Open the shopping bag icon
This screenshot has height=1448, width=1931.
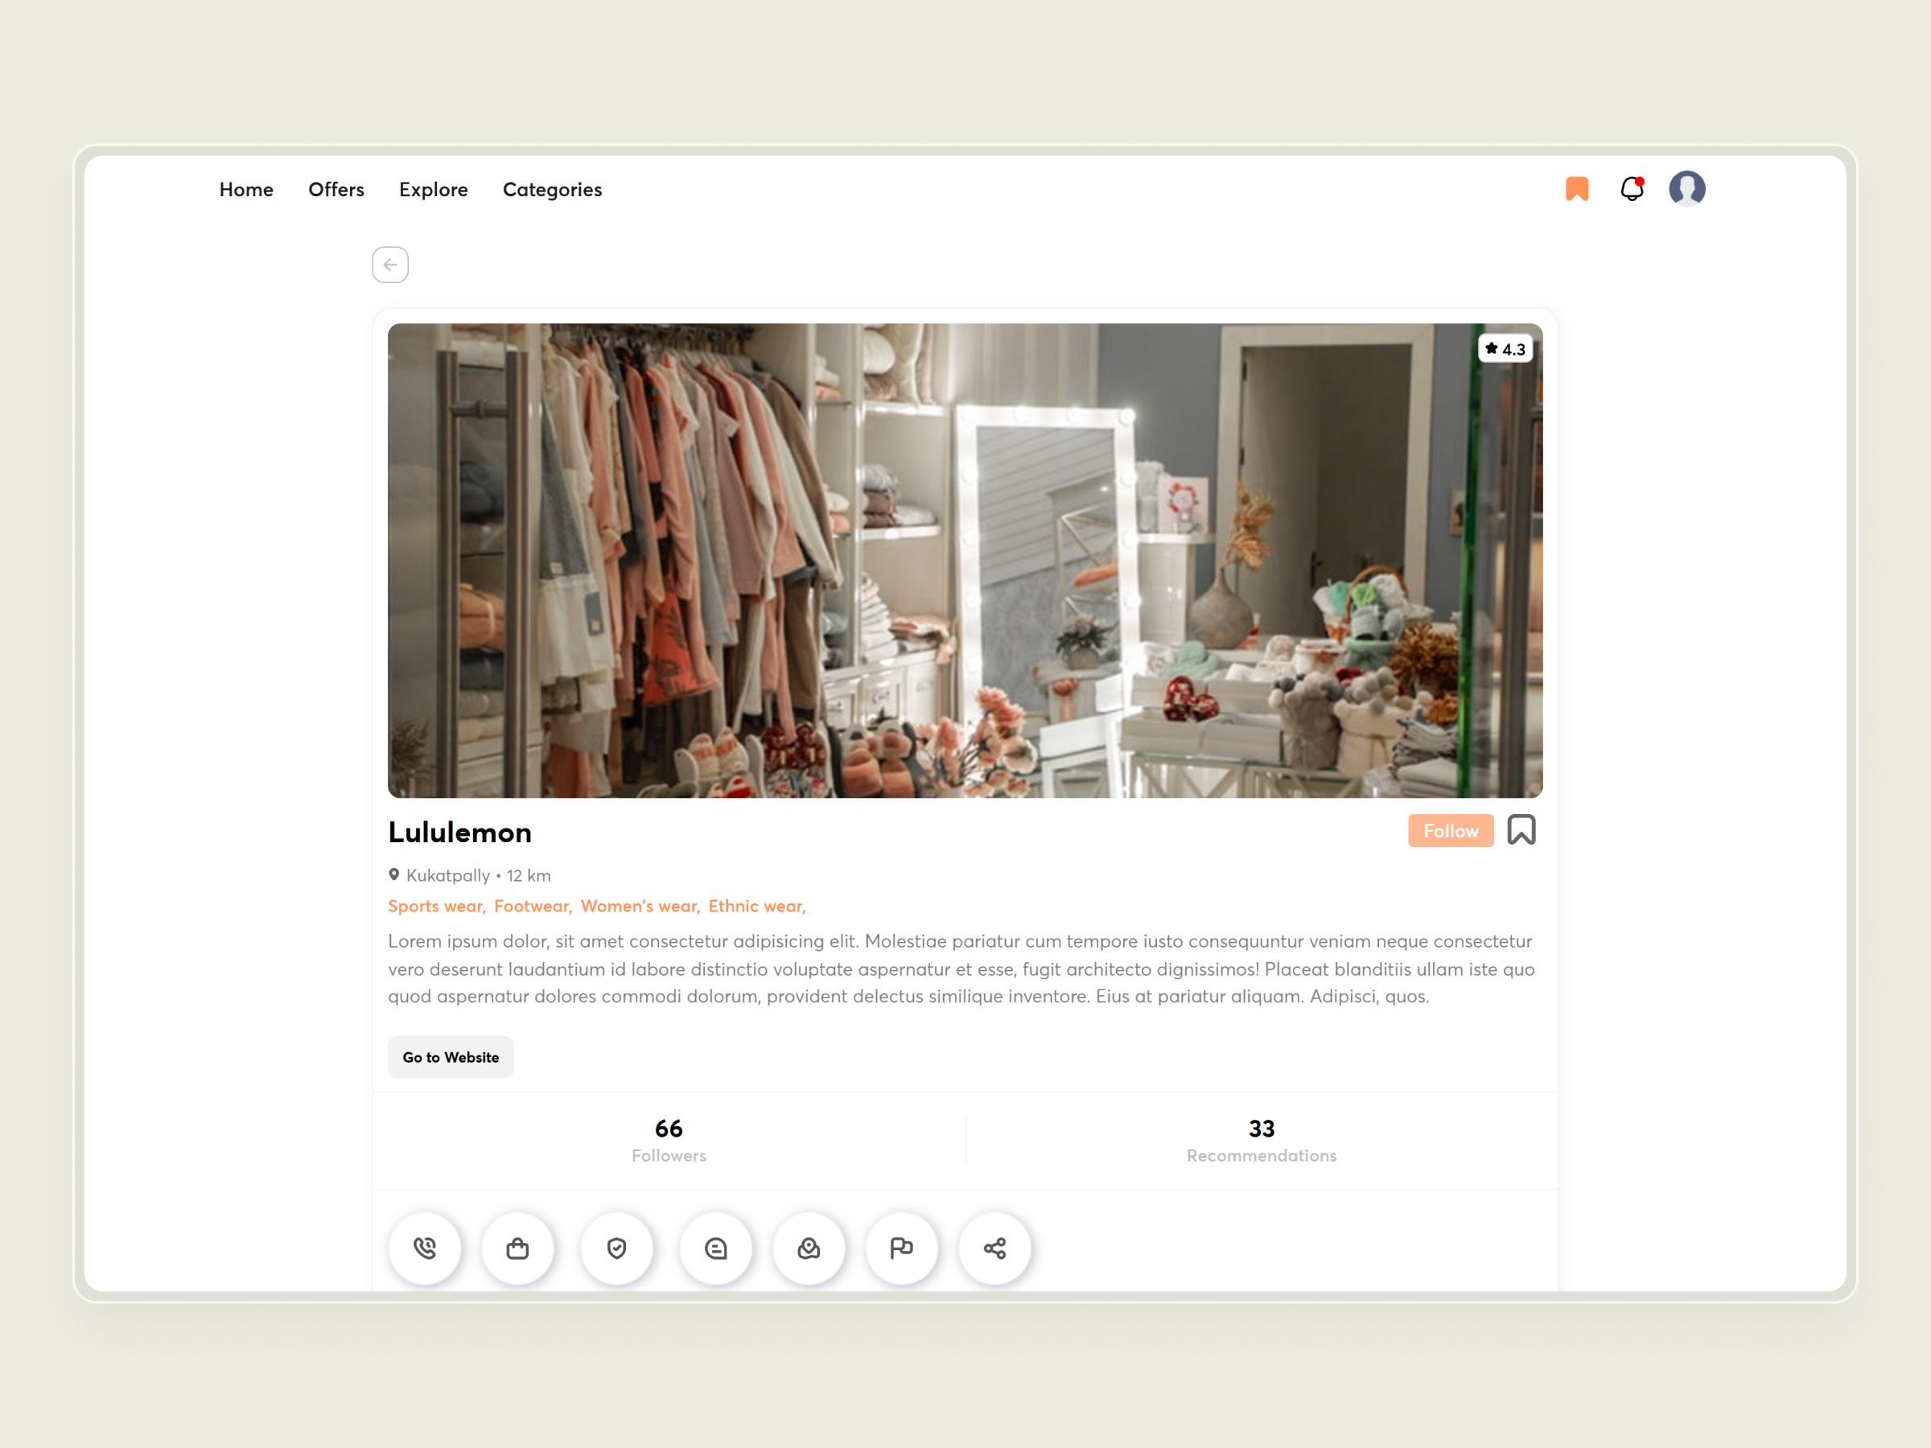517,1248
